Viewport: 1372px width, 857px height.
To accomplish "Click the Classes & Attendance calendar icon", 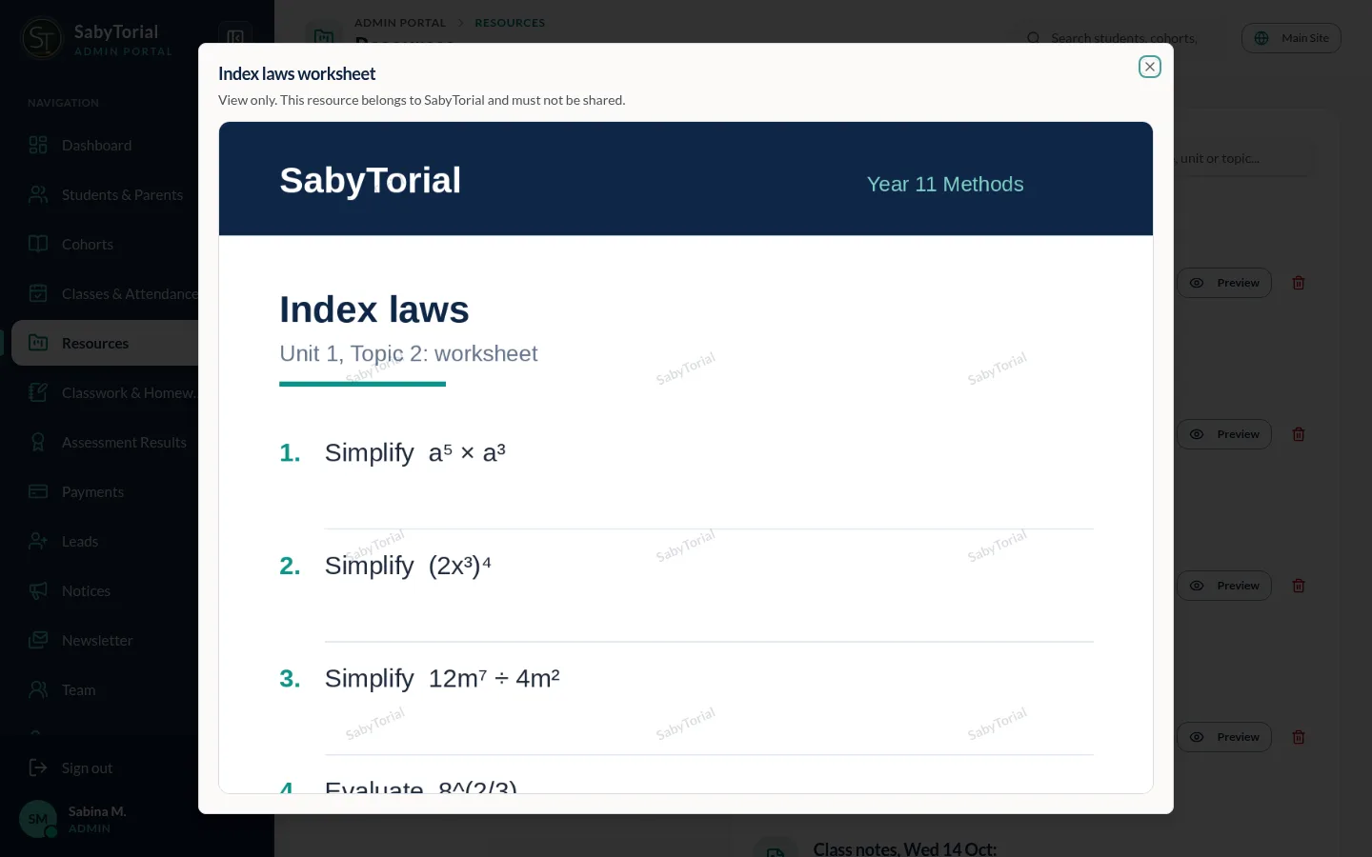I will point(38,293).
